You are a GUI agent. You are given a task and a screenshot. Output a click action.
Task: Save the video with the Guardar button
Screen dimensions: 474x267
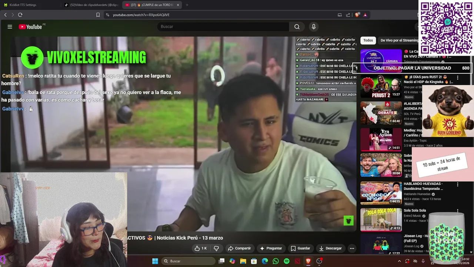click(300, 248)
